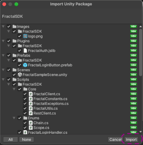This screenshot has height=145, width=143.
Task: Uncheck the FractalSampleScene.unity checkbox
Action: tap(14, 75)
